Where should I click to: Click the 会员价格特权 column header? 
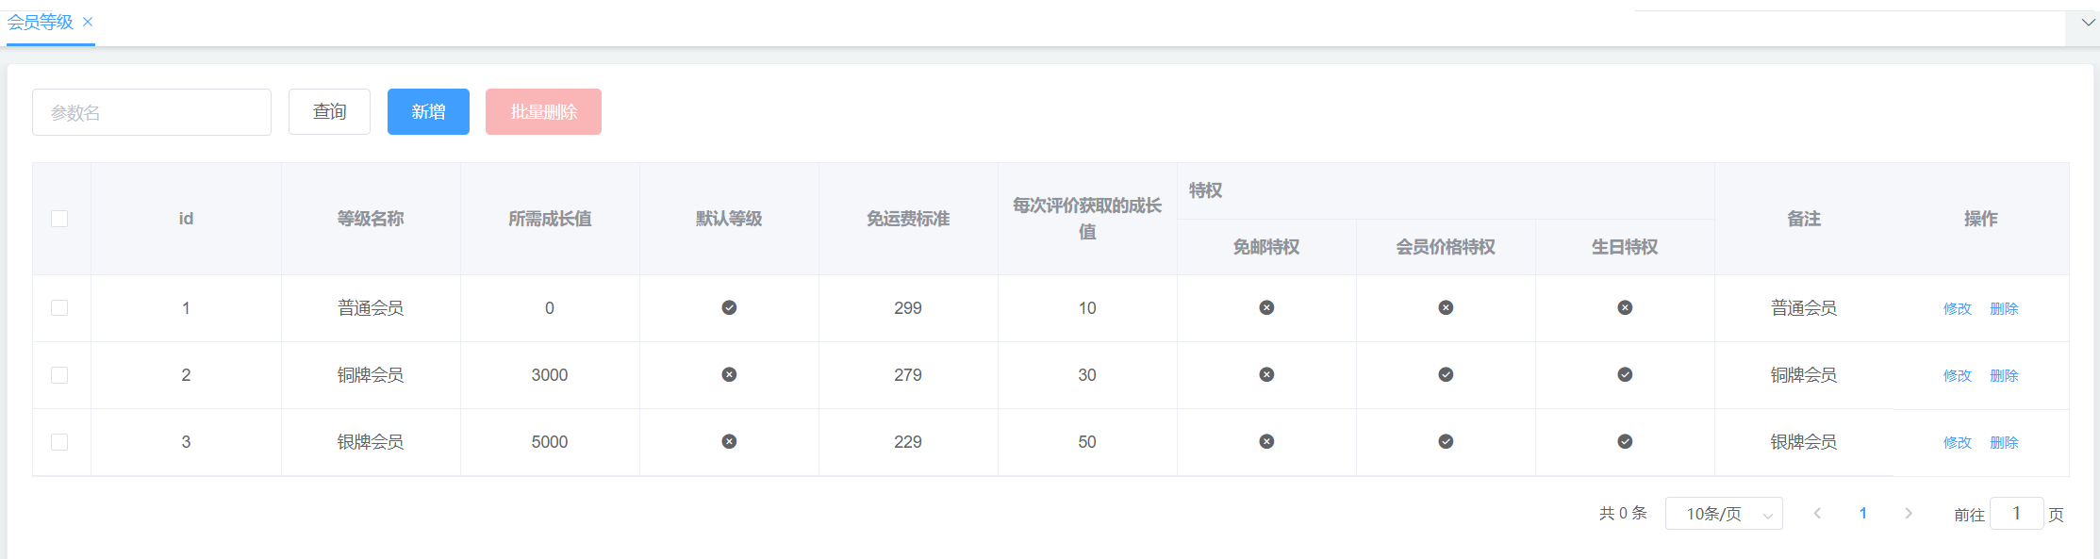coord(1446,247)
